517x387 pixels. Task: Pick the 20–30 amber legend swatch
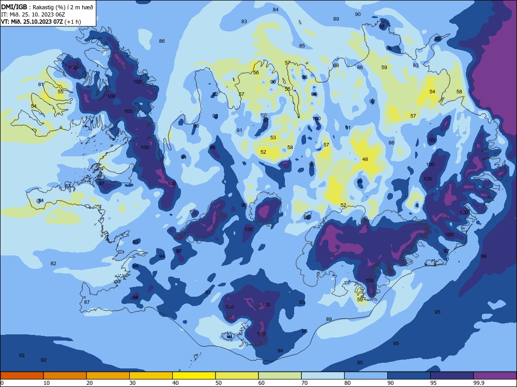click(x=108, y=376)
